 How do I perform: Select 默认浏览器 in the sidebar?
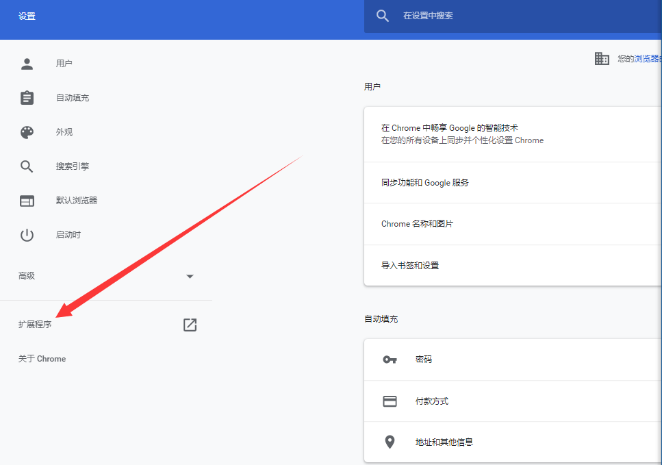(x=77, y=201)
